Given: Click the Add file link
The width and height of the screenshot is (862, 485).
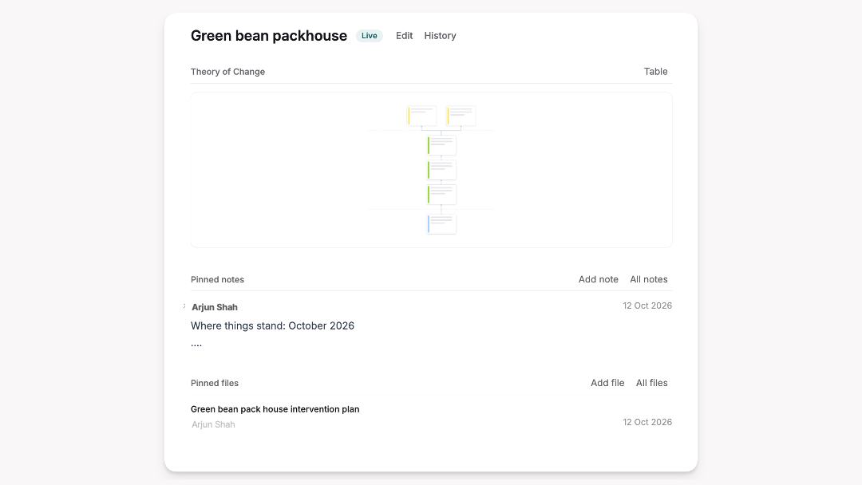Looking at the screenshot, I should [x=607, y=383].
